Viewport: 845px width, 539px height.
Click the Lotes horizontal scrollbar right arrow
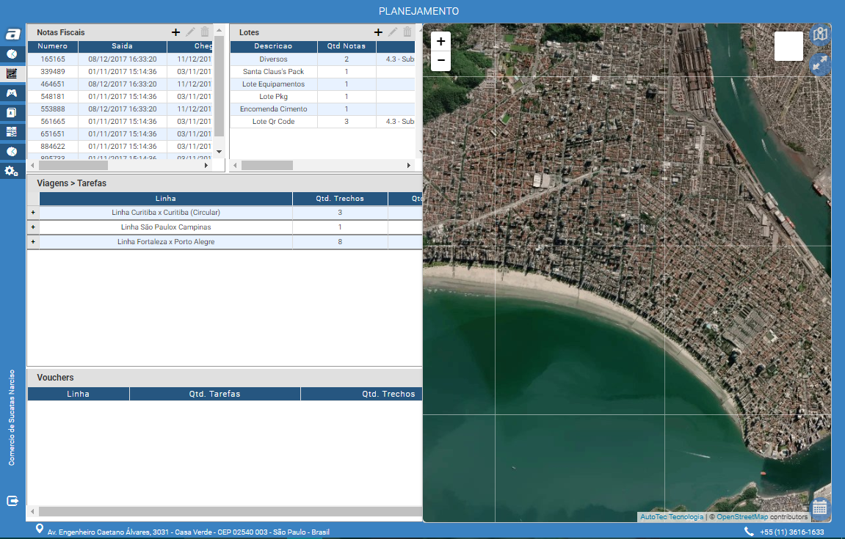click(x=408, y=165)
